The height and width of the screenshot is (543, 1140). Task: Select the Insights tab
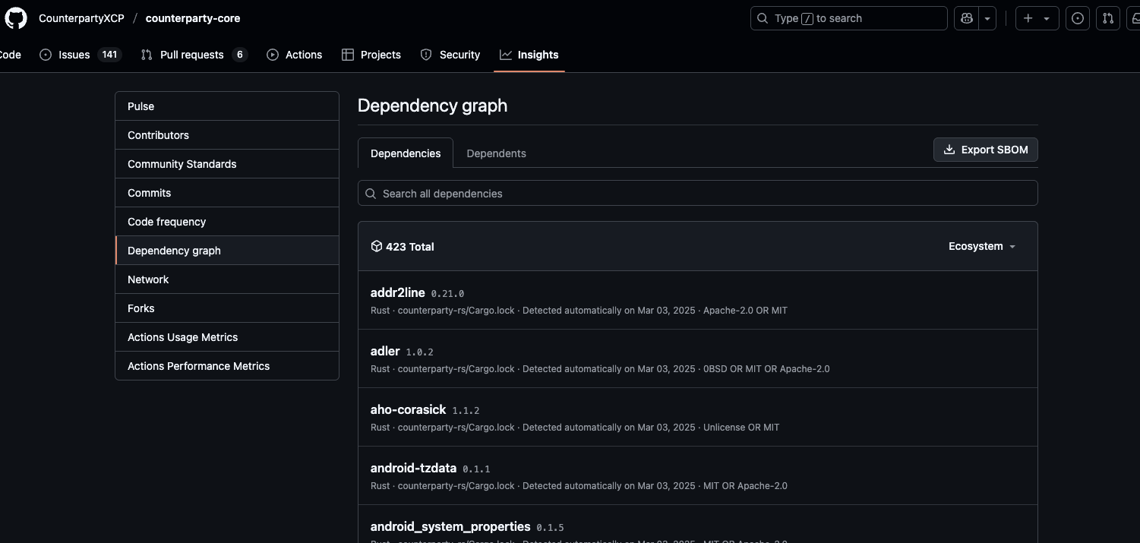click(x=529, y=55)
